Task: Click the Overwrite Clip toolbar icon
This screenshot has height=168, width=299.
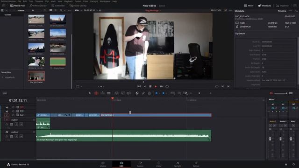Action: tap(122, 93)
